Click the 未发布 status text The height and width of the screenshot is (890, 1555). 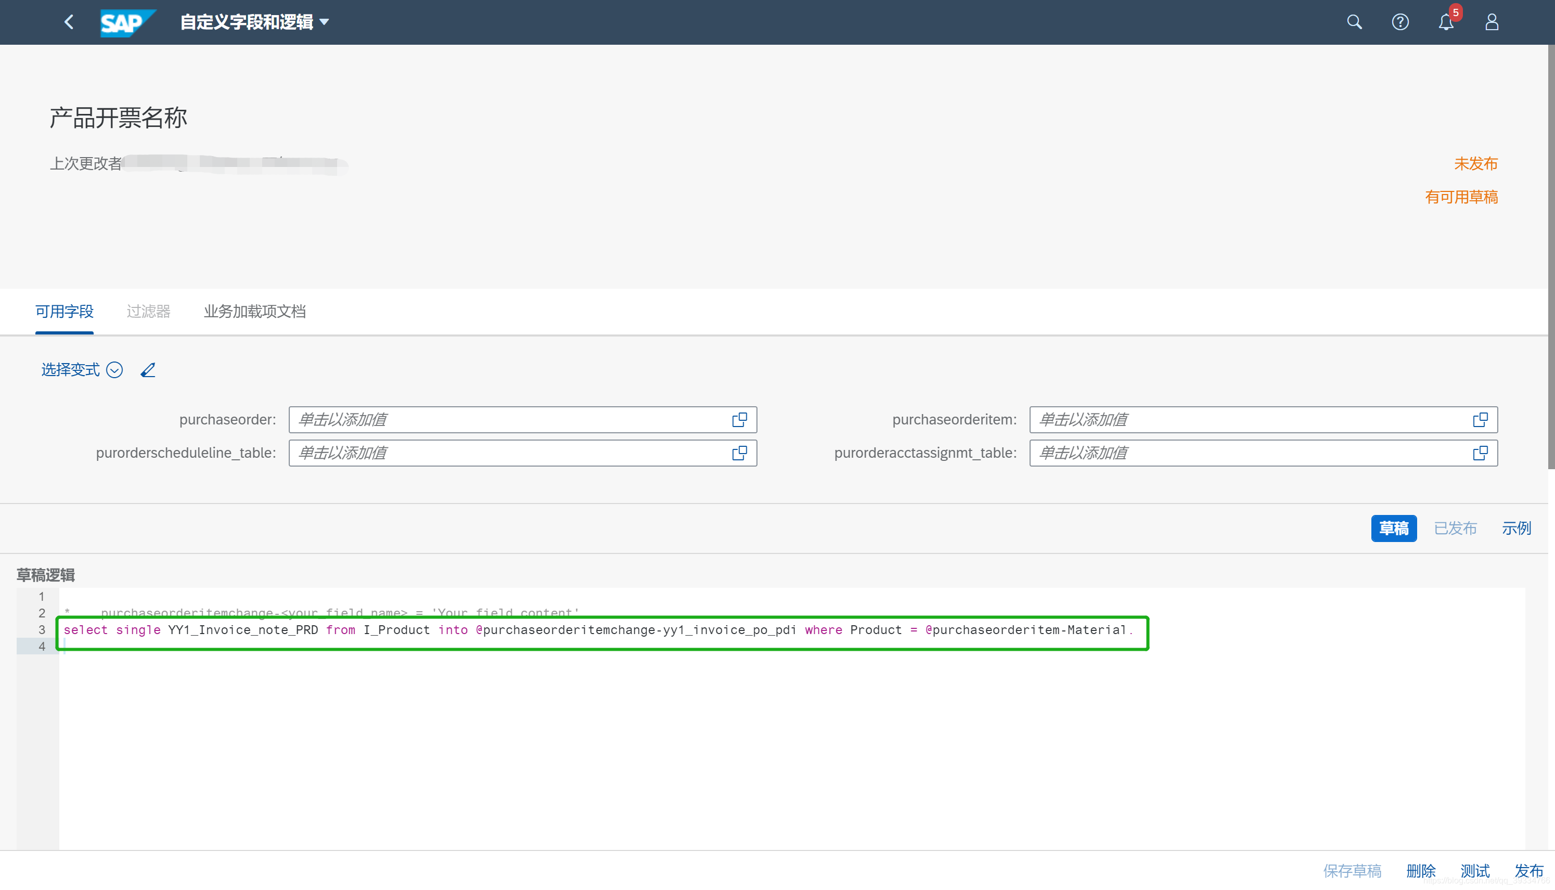coord(1475,164)
